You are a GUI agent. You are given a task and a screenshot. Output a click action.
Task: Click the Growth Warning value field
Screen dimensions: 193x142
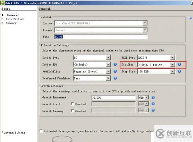click(x=113, y=110)
